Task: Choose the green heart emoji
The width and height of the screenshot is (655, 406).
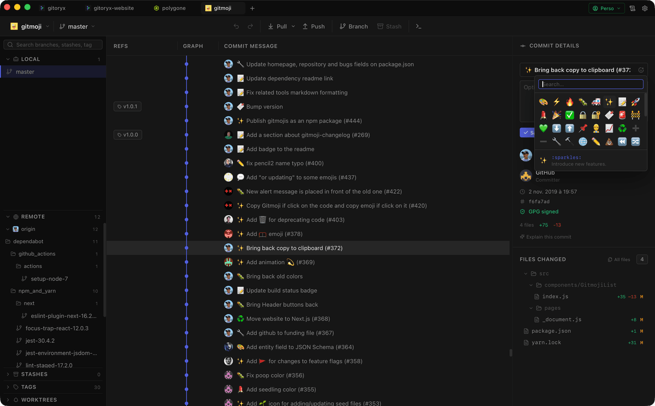Action: coord(543,128)
